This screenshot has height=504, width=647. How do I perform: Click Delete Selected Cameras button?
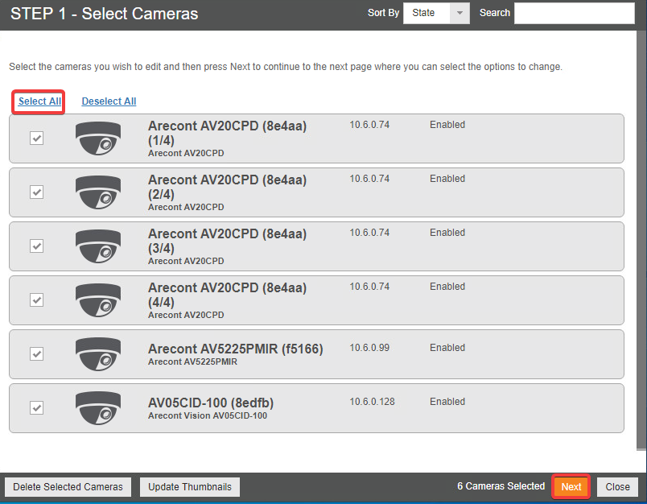click(x=68, y=487)
